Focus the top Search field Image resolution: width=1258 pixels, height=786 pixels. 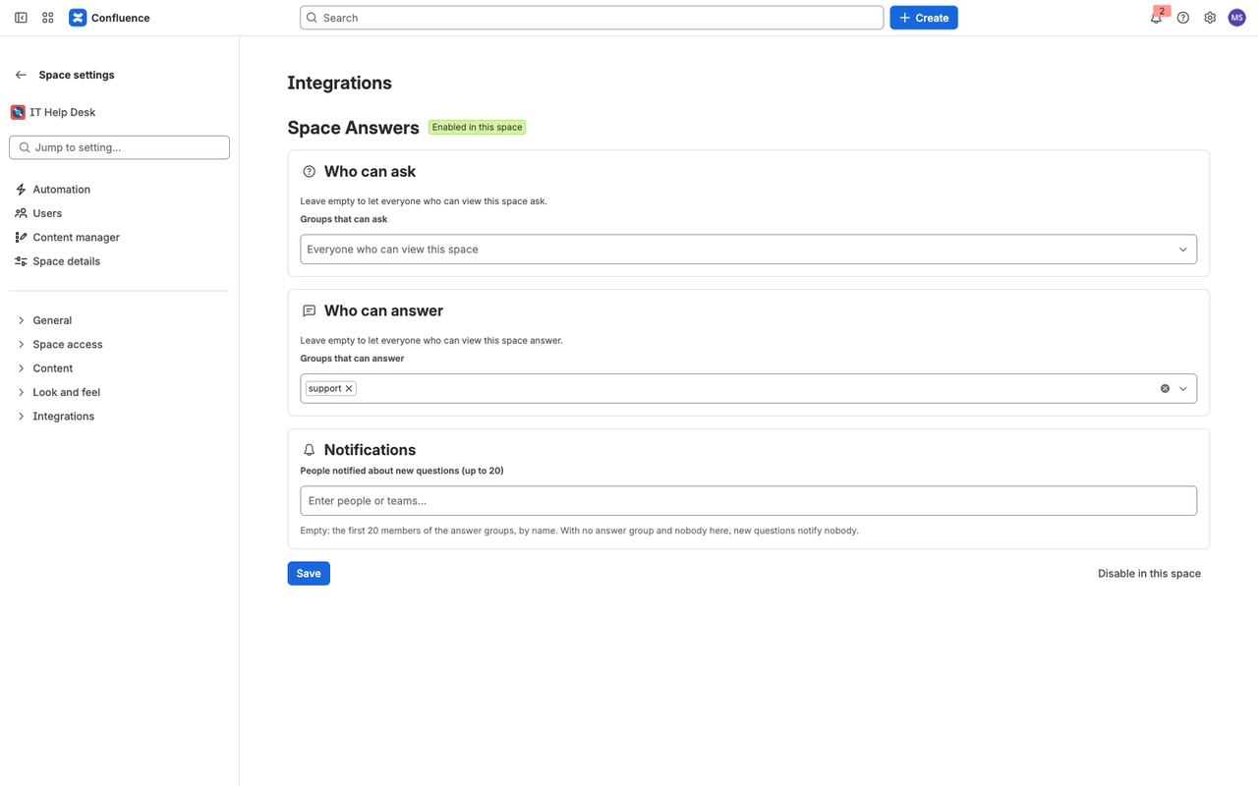click(x=592, y=18)
